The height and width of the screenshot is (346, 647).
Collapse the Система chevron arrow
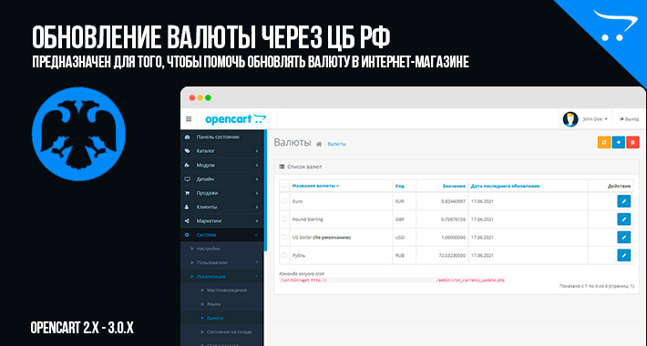[x=256, y=235]
